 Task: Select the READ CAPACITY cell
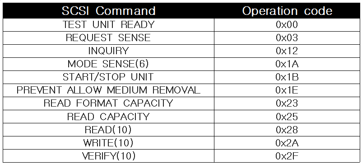point(108,117)
